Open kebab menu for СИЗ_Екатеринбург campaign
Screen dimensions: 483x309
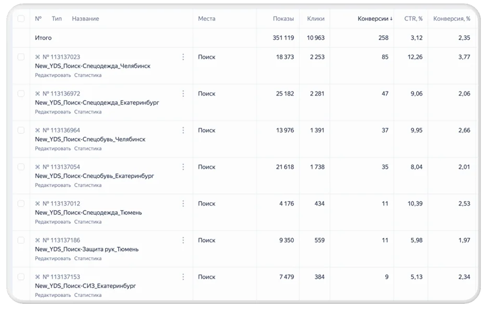183,277
